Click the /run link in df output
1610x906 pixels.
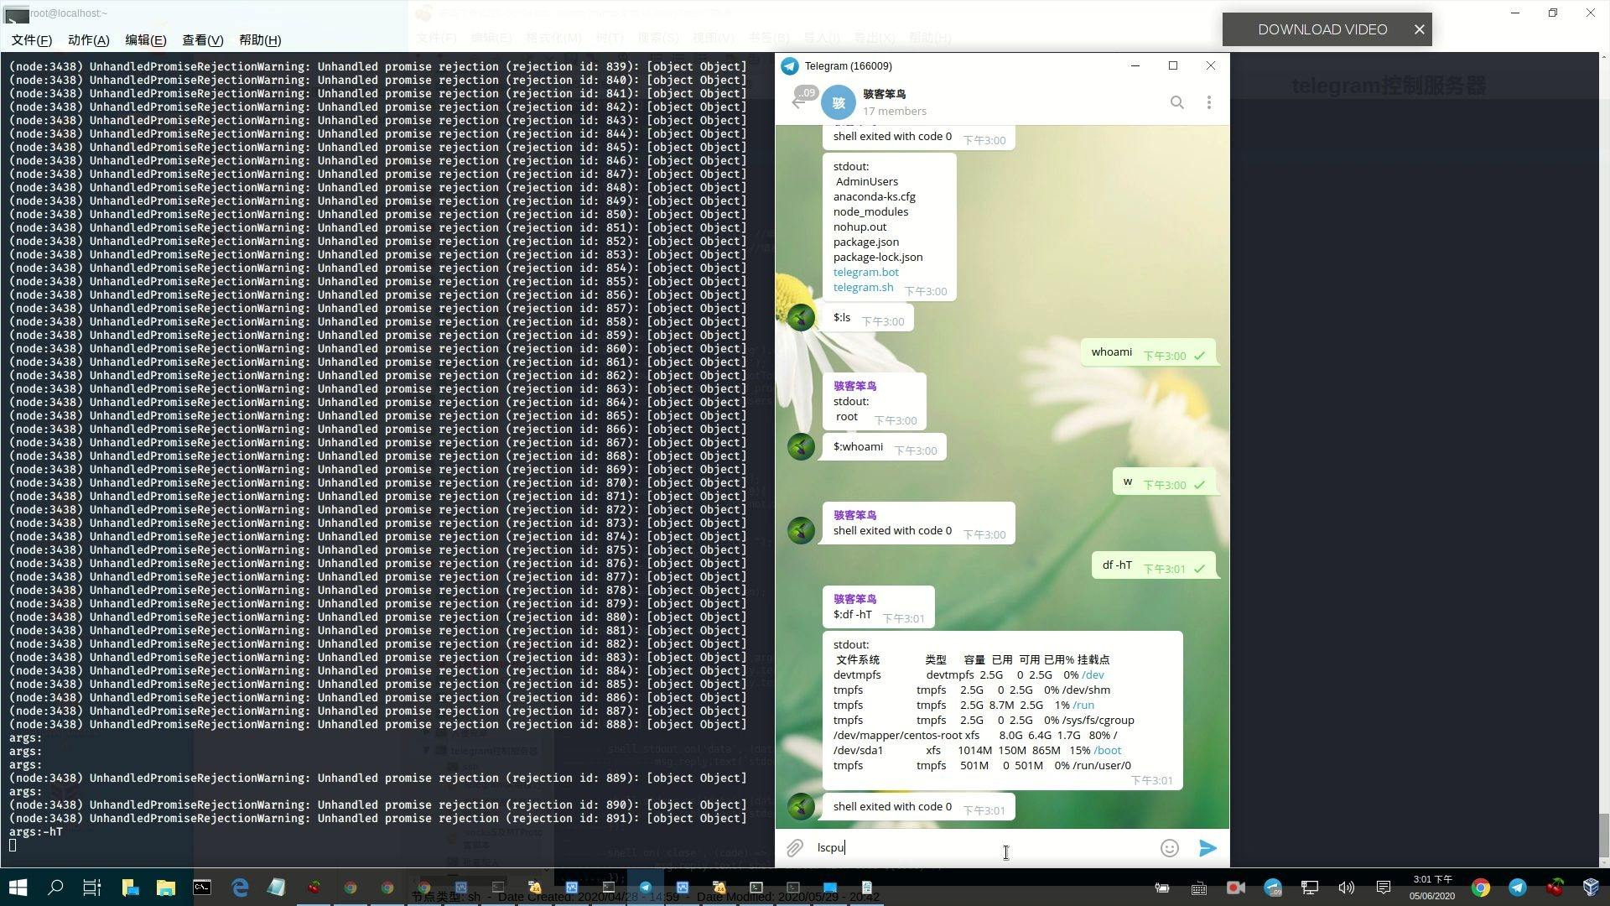[x=1083, y=706]
